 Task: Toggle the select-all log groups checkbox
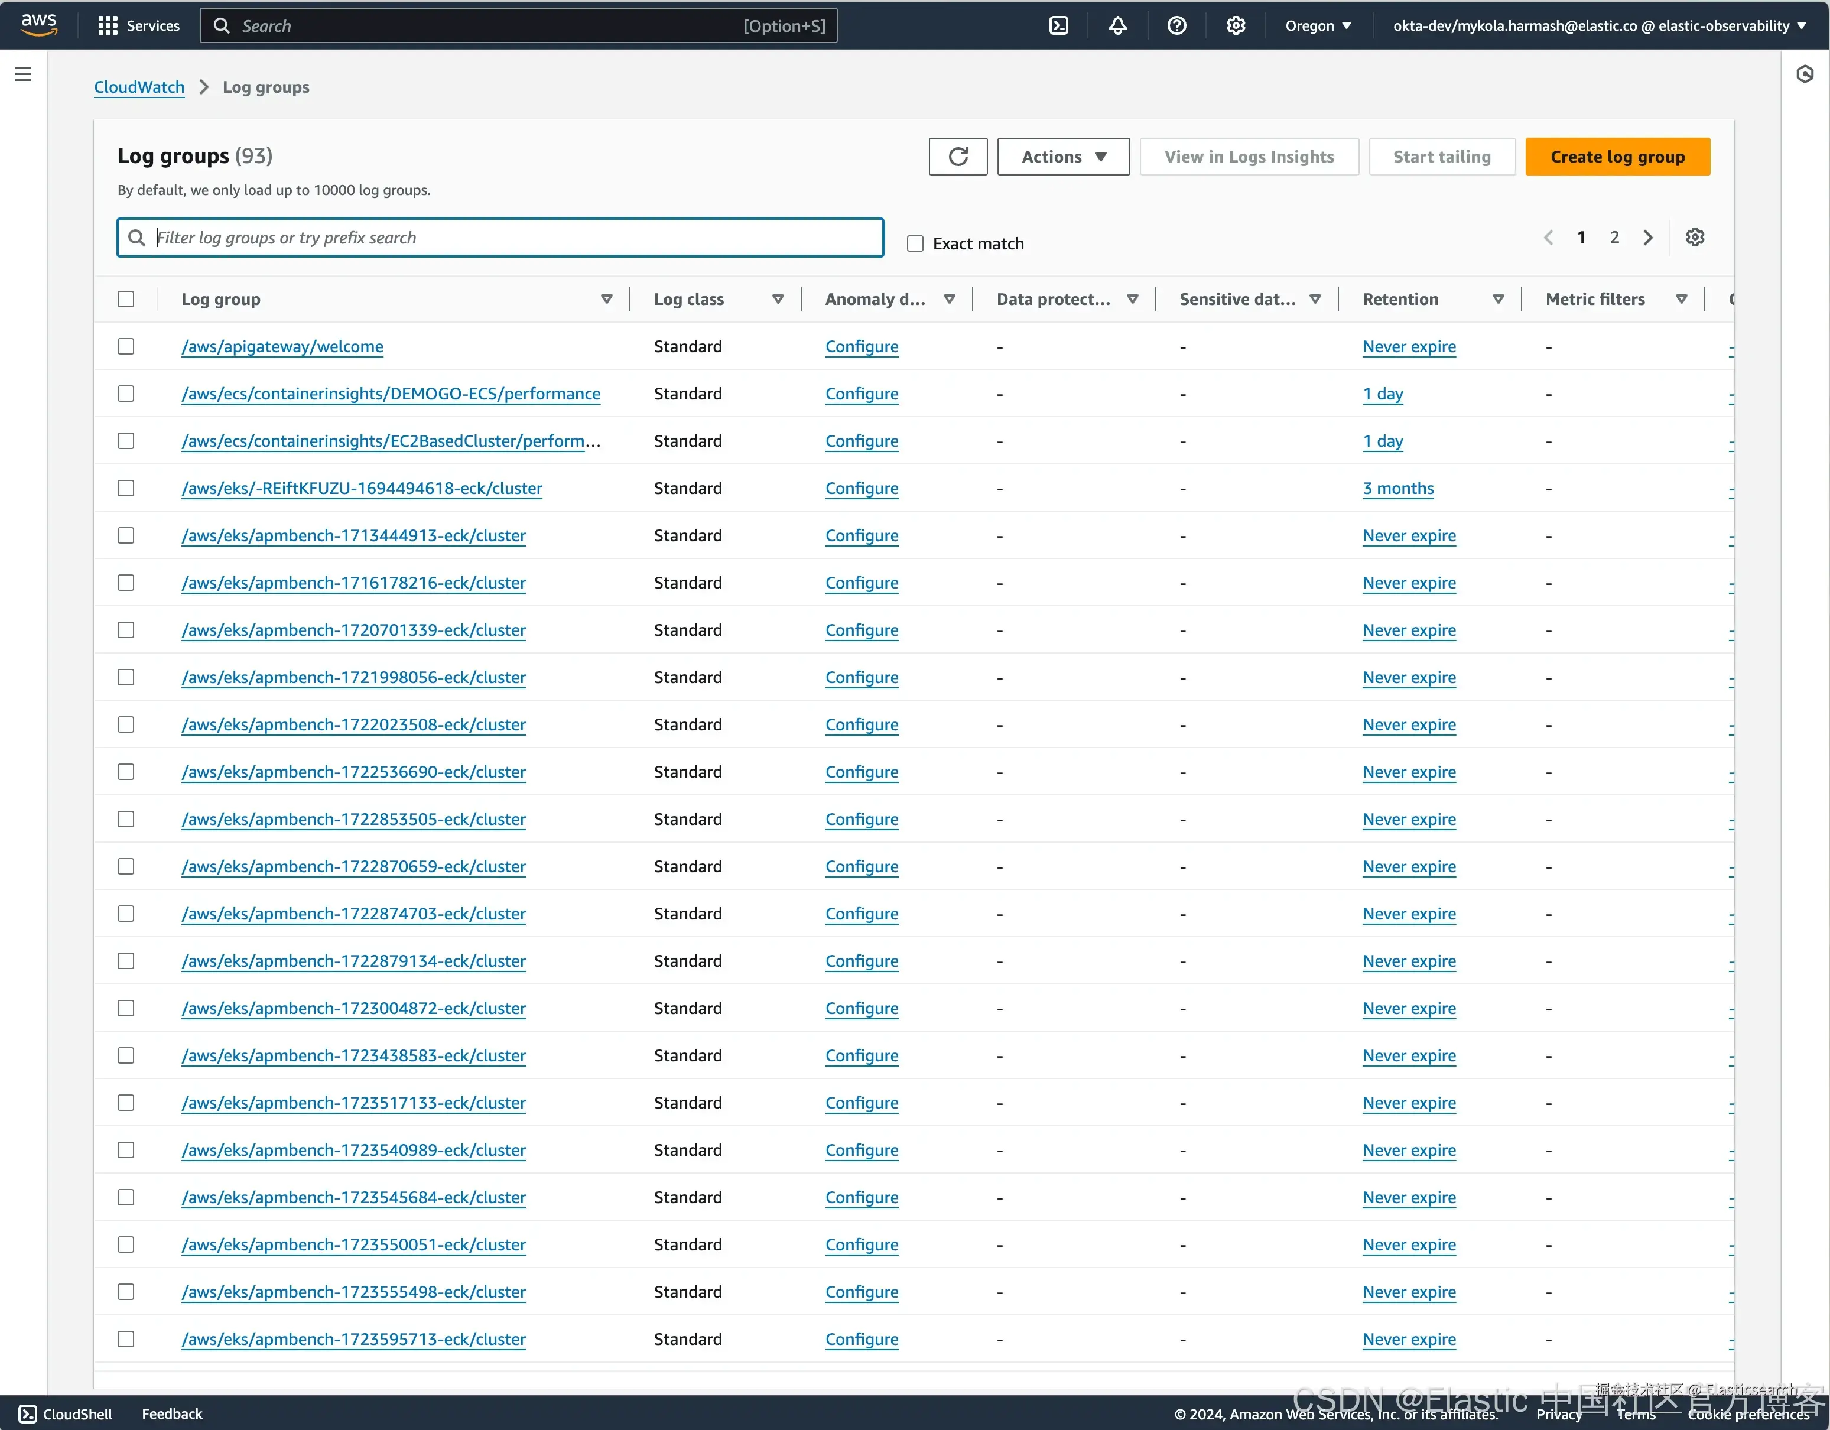(126, 299)
